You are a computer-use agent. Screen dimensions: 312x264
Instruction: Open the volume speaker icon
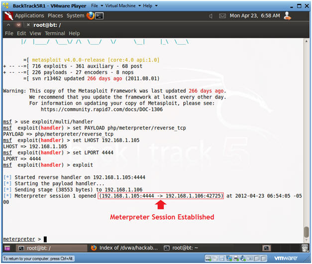(x=210, y=16)
